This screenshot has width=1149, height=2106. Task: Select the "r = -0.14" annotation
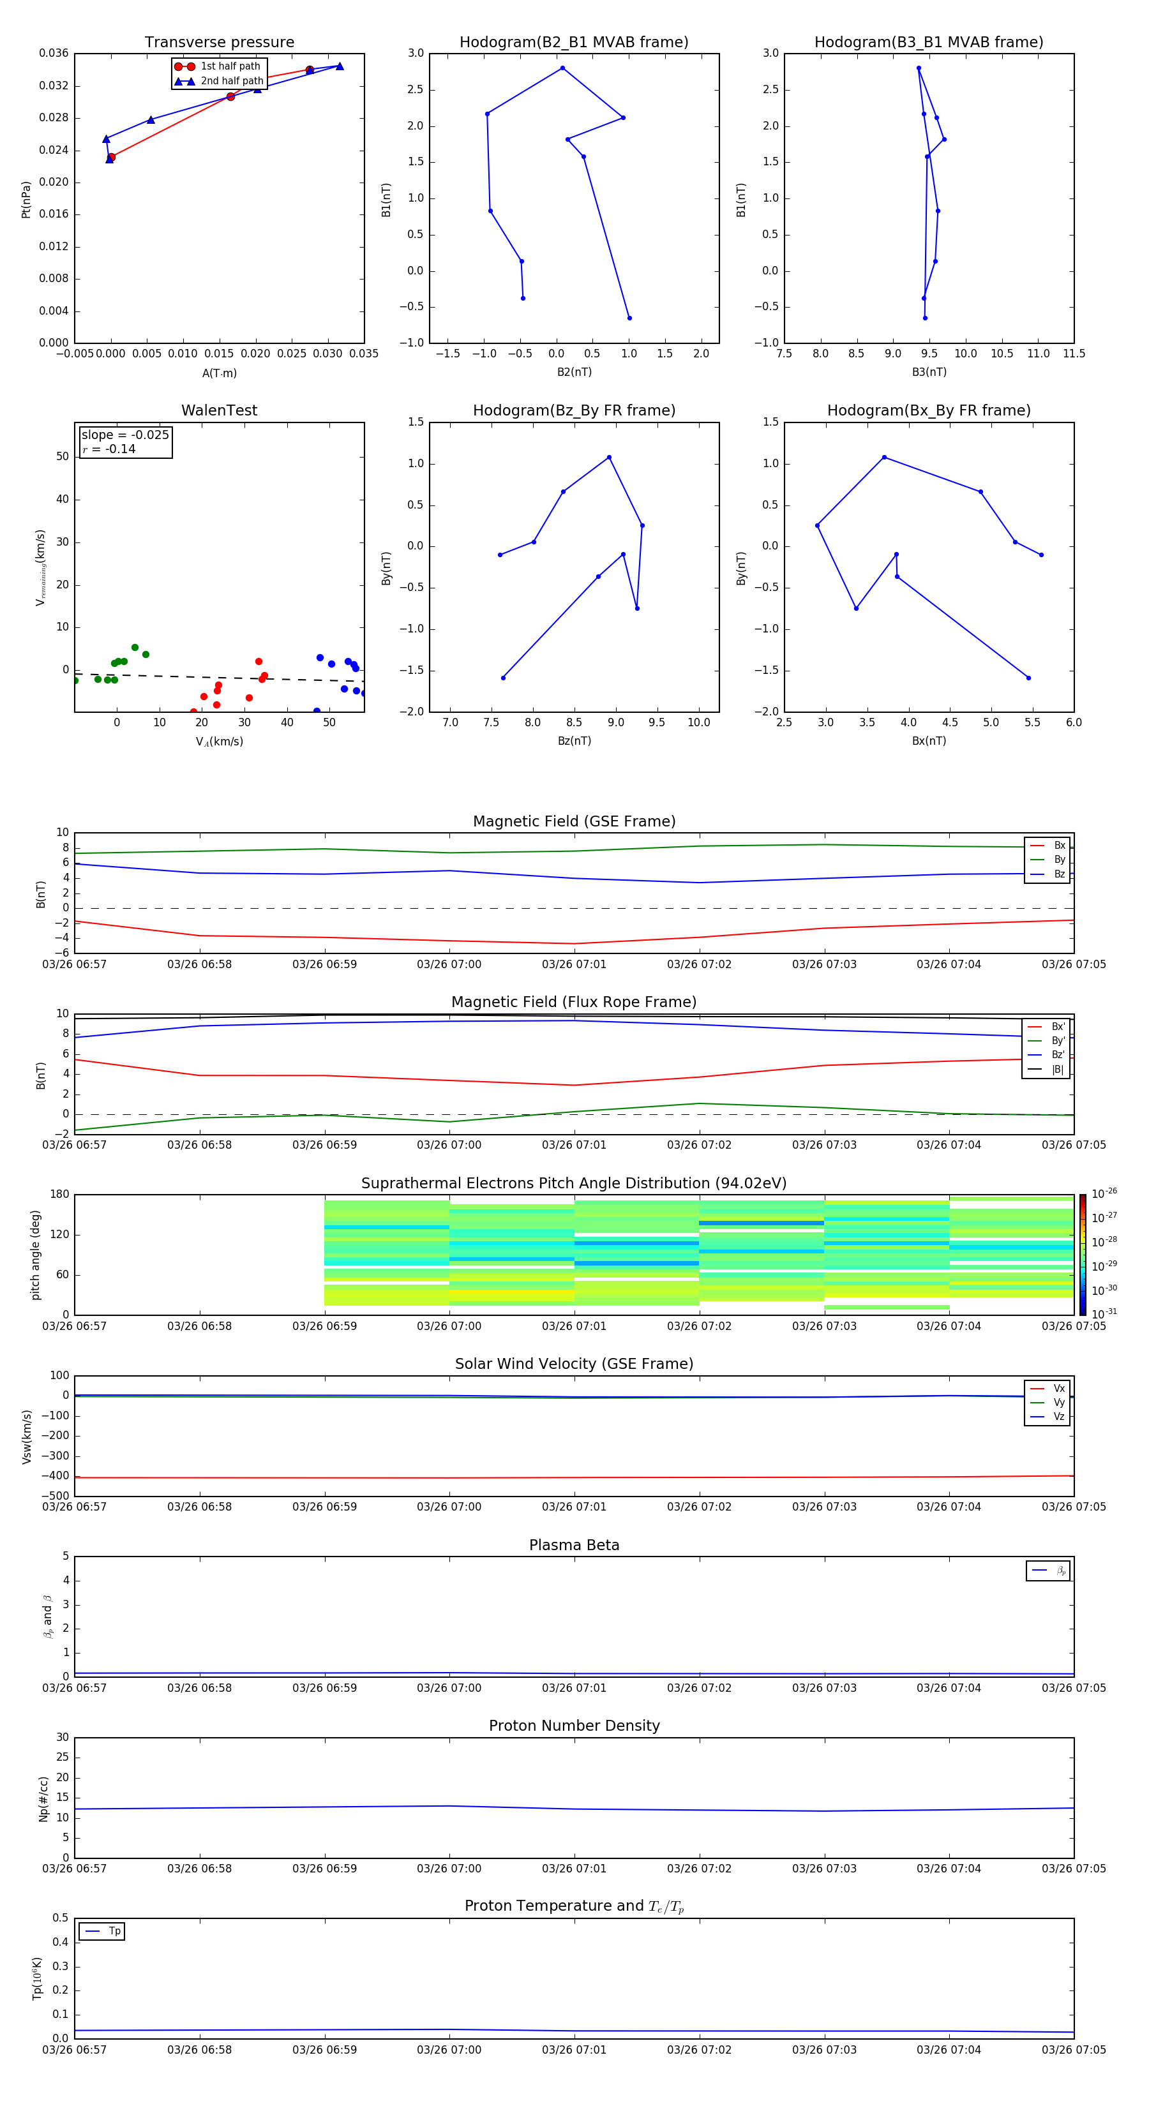coord(109,449)
